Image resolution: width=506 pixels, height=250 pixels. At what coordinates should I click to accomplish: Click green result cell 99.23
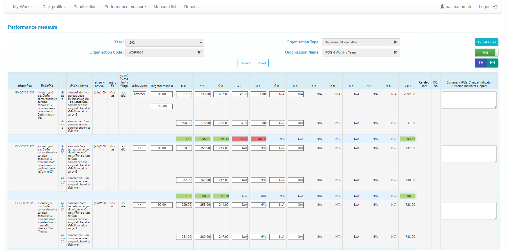[x=203, y=196]
